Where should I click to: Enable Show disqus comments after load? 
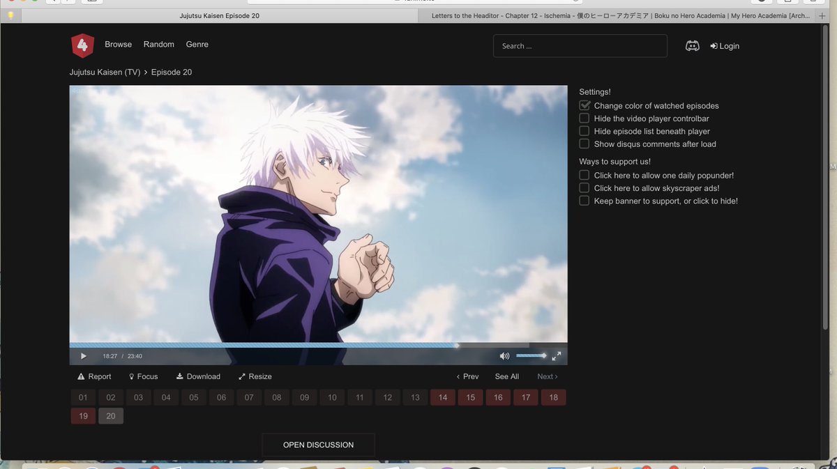point(585,144)
